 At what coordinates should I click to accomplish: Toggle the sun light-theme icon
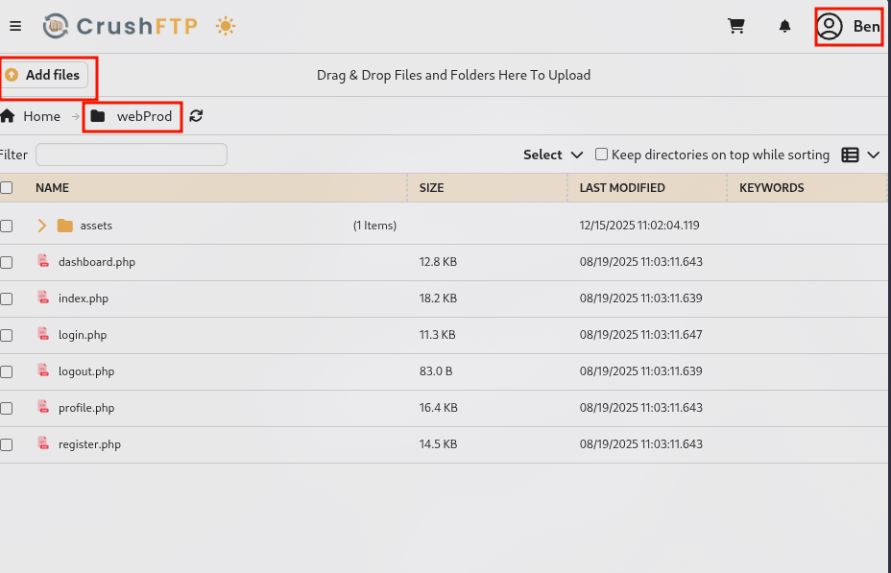click(x=226, y=26)
